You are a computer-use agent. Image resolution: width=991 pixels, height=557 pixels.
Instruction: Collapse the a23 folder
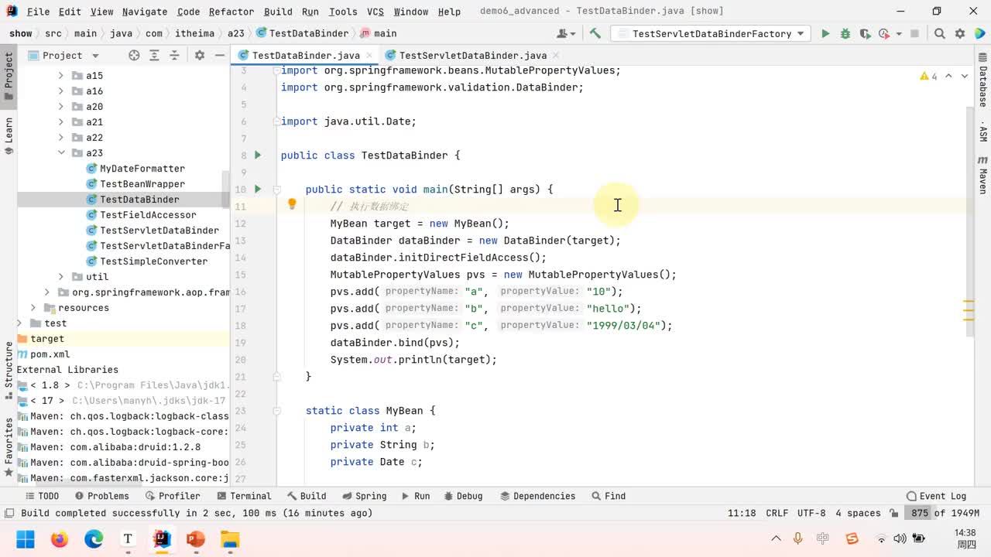point(61,153)
